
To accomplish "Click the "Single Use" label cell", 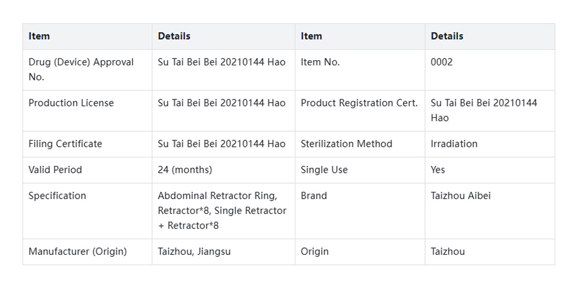I will click(x=324, y=170).
